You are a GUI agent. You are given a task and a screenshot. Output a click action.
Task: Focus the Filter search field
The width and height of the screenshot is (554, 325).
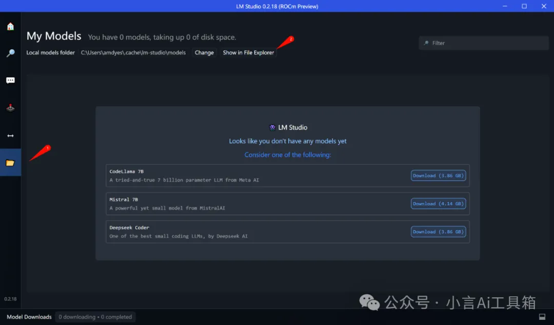483,43
